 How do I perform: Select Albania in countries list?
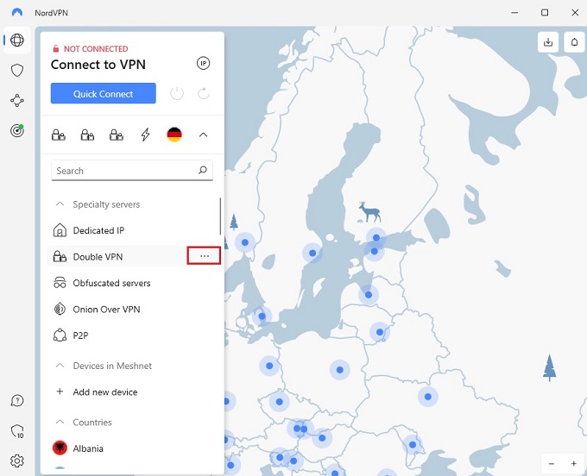click(133, 448)
